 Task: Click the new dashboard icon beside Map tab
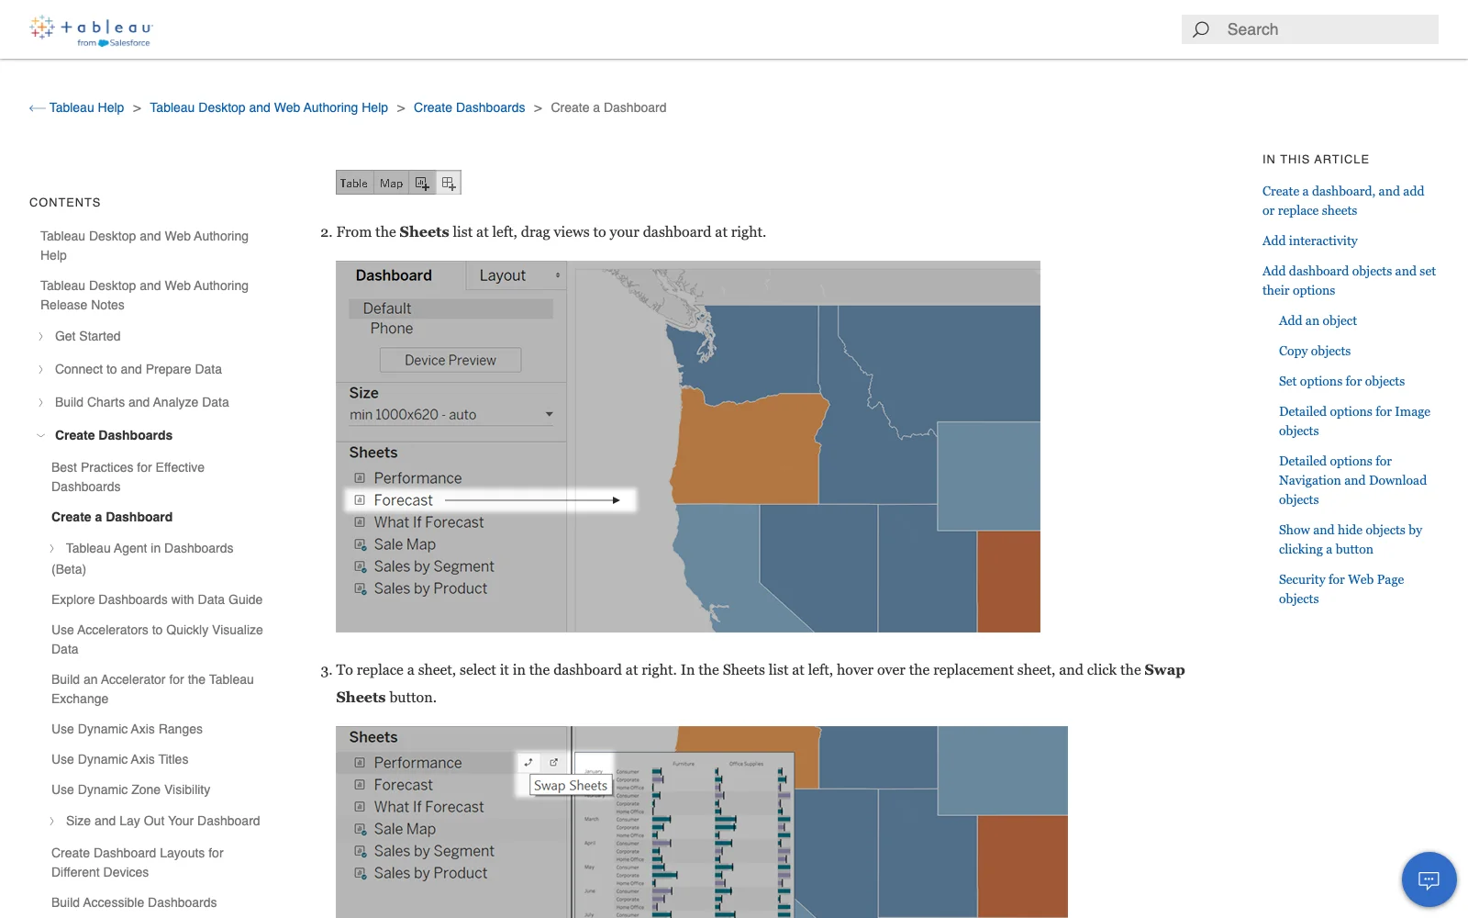pyautogui.click(x=422, y=183)
